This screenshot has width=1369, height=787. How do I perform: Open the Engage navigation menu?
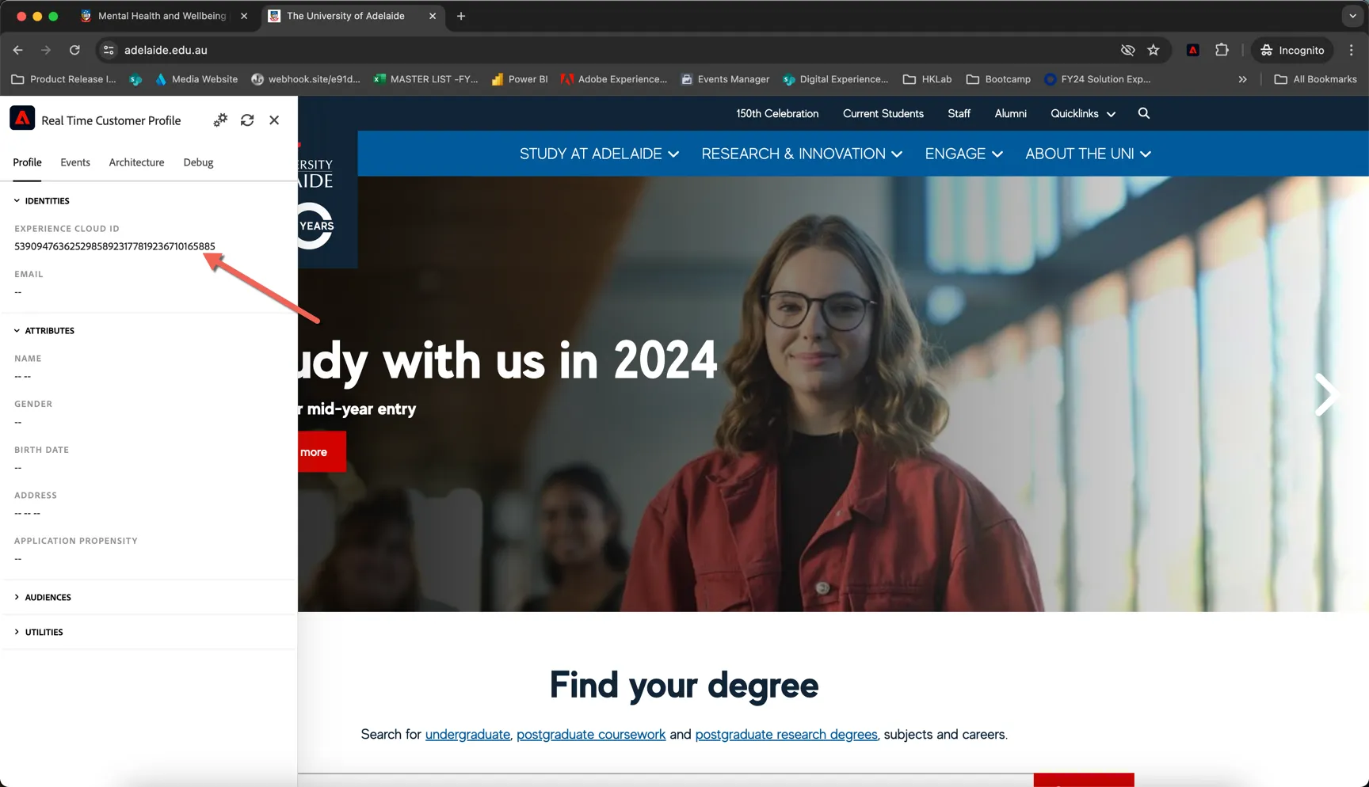[x=963, y=154]
